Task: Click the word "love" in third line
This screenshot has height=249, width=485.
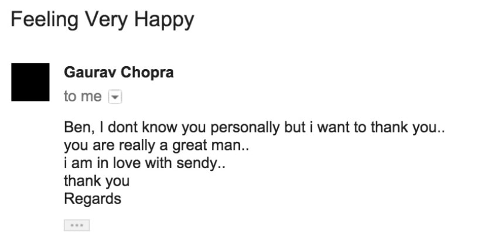Action: (127, 163)
